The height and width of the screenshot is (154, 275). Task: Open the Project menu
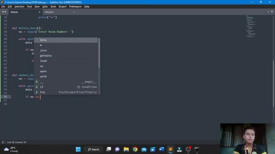point(63,7)
